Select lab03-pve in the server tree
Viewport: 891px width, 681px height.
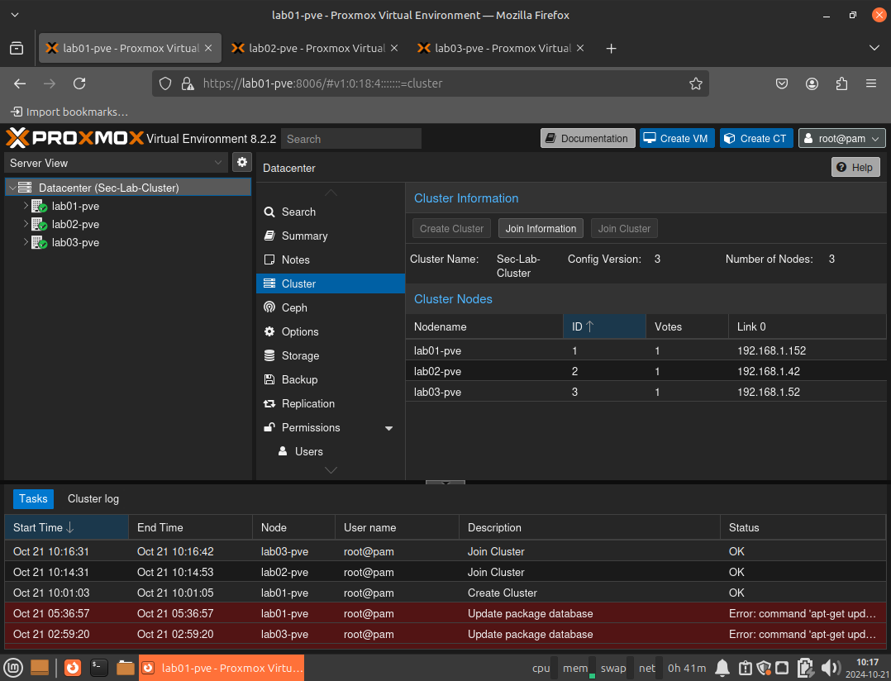pos(75,242)
